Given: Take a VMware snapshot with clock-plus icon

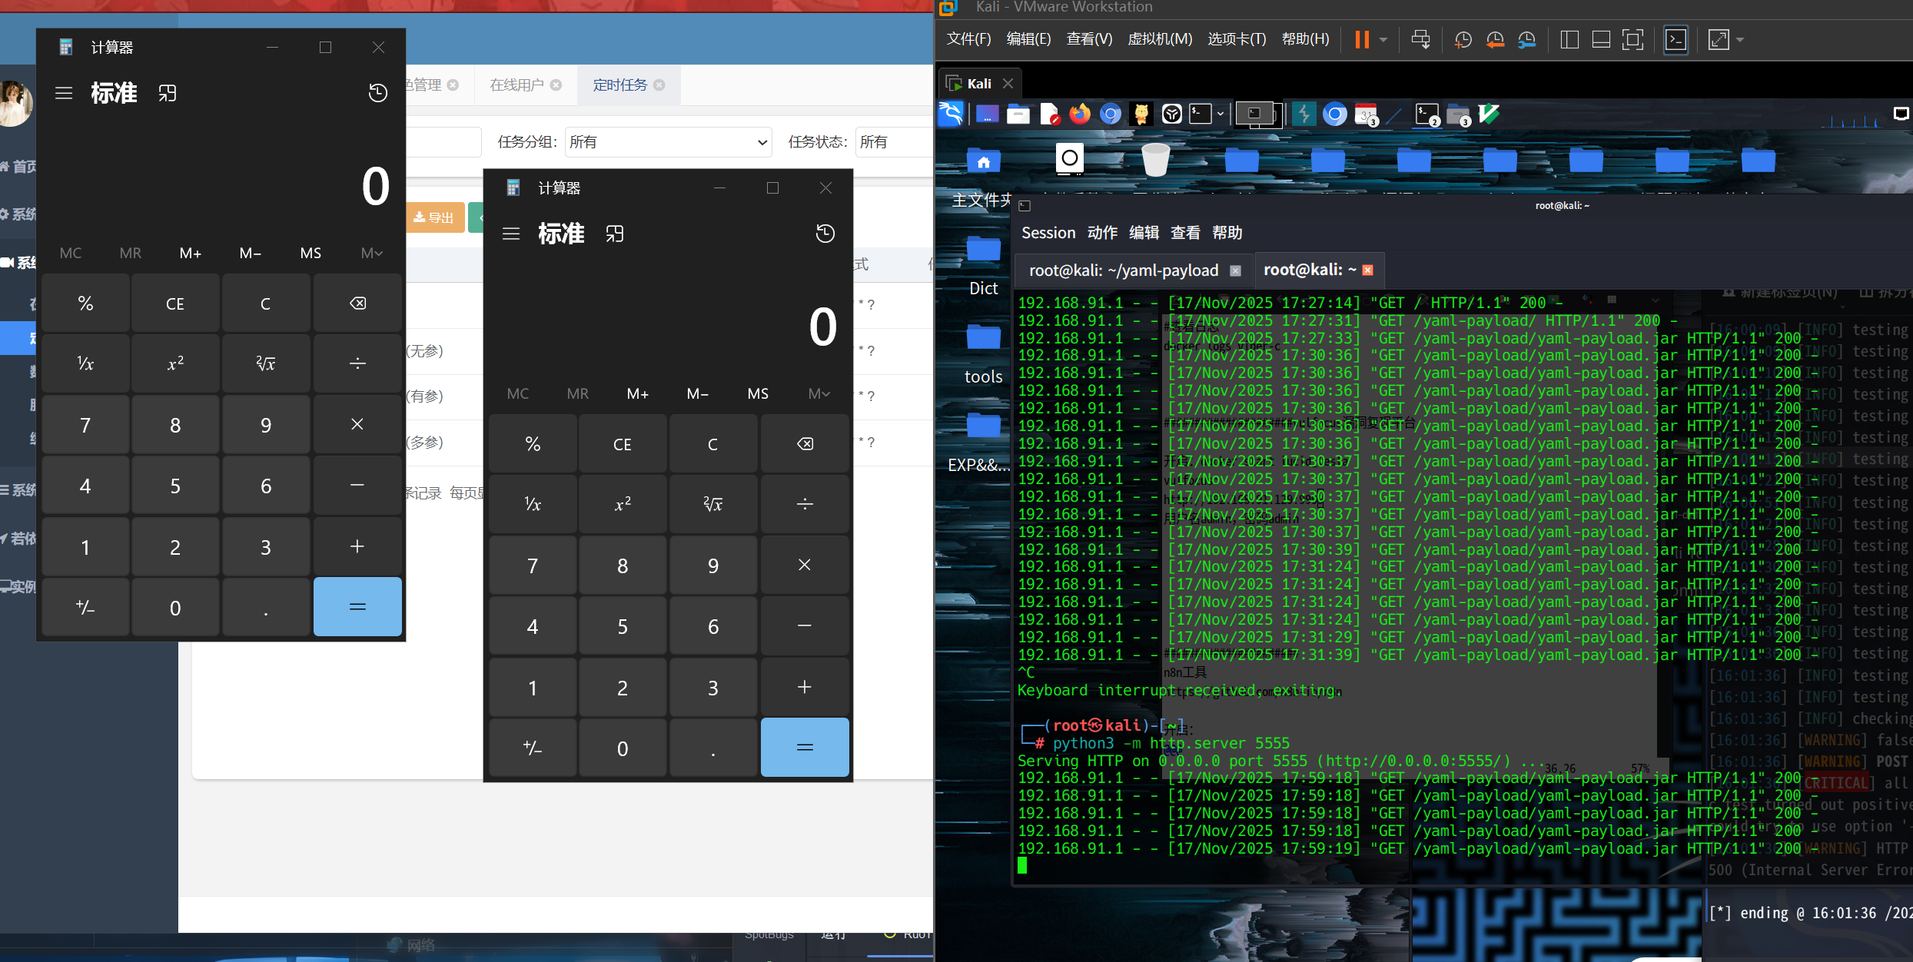Looking at the screenshot, I should click(x=1463, y=40).
